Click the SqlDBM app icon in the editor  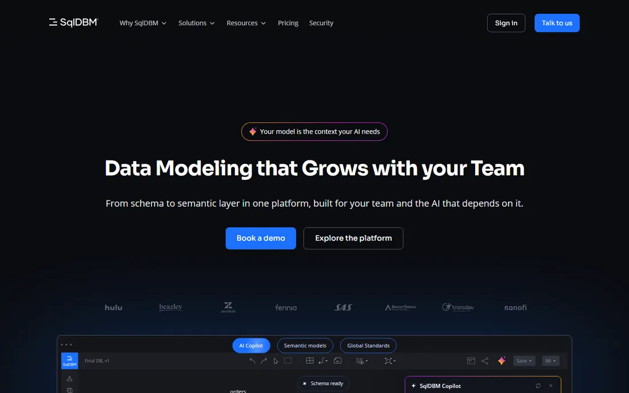69,360
